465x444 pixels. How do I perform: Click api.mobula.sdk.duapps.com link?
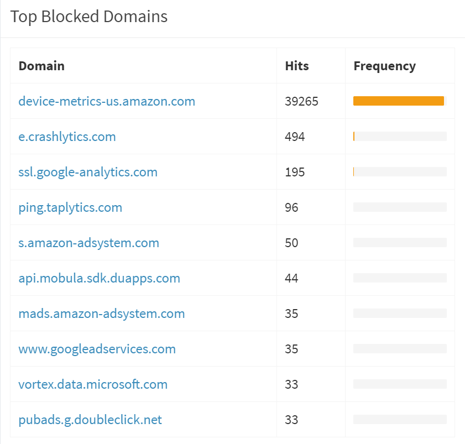coord(100,278)
